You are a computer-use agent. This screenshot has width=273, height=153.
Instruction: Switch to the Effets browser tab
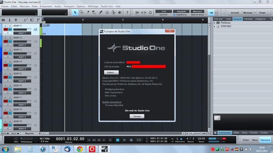(x=236, y=133)
